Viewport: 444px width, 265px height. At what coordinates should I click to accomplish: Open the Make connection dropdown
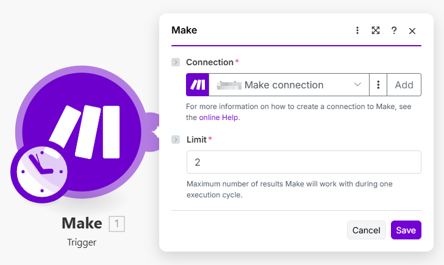click(287, 85)
